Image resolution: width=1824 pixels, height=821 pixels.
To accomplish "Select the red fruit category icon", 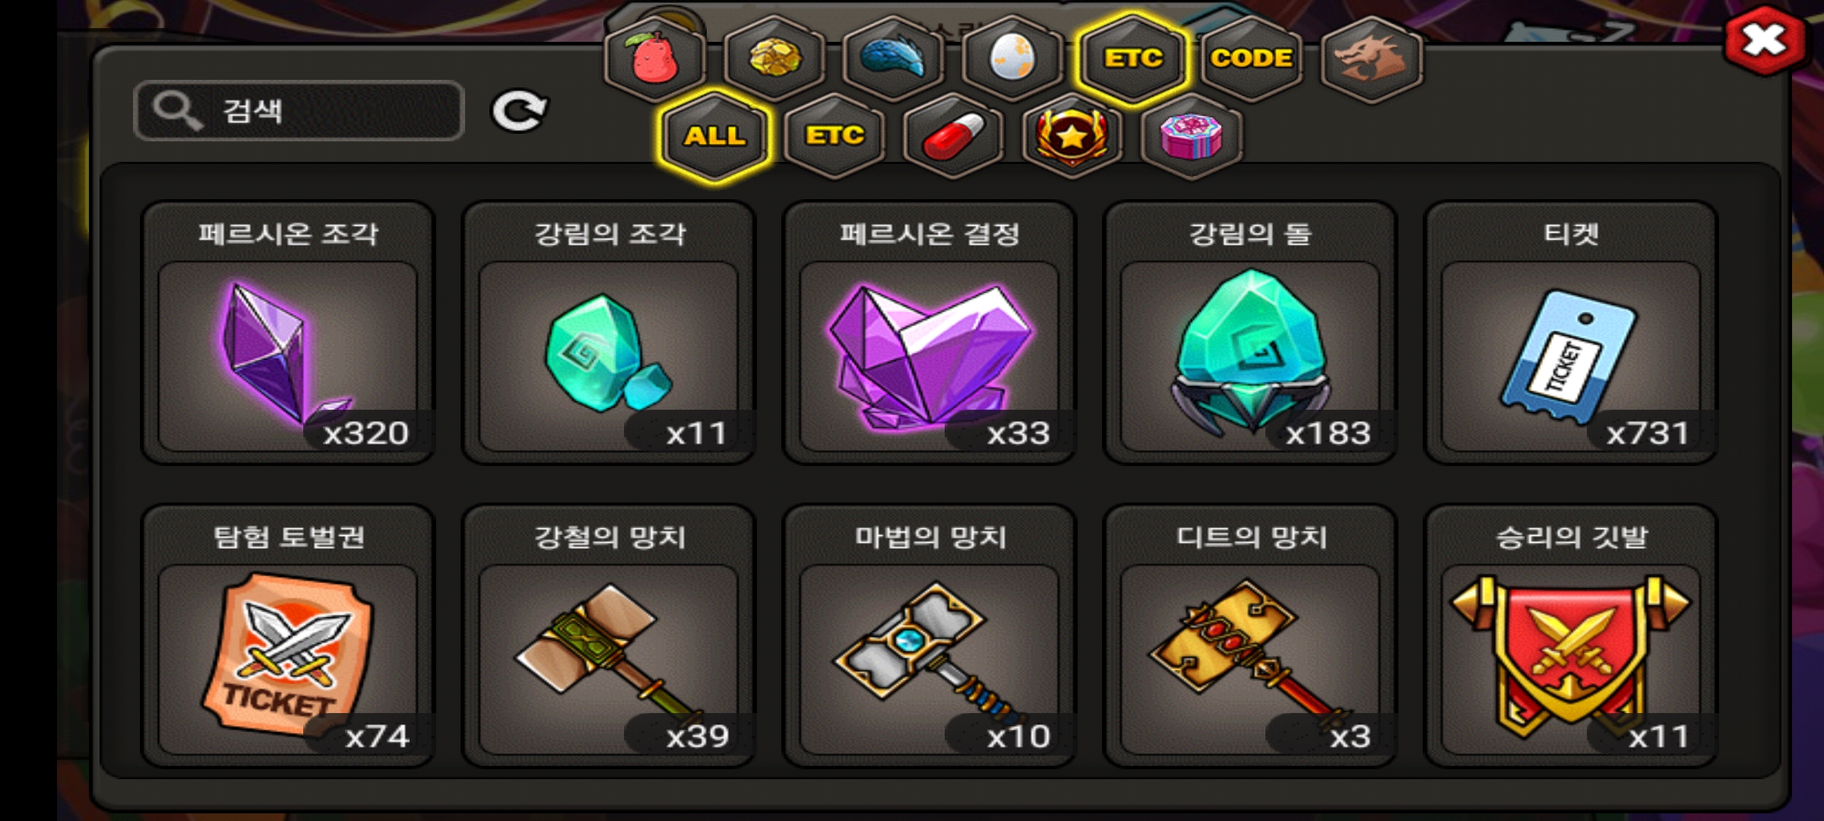I will click(655, 59).
